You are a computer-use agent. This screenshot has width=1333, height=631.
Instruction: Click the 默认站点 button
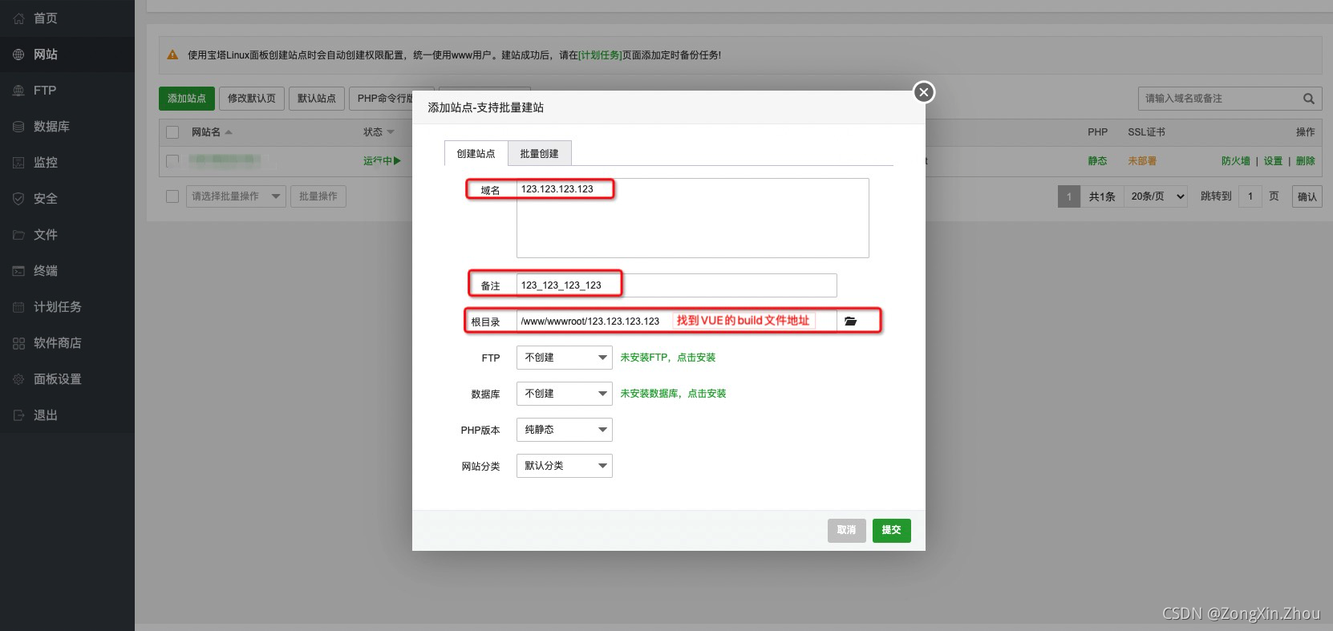coord(317,99)
